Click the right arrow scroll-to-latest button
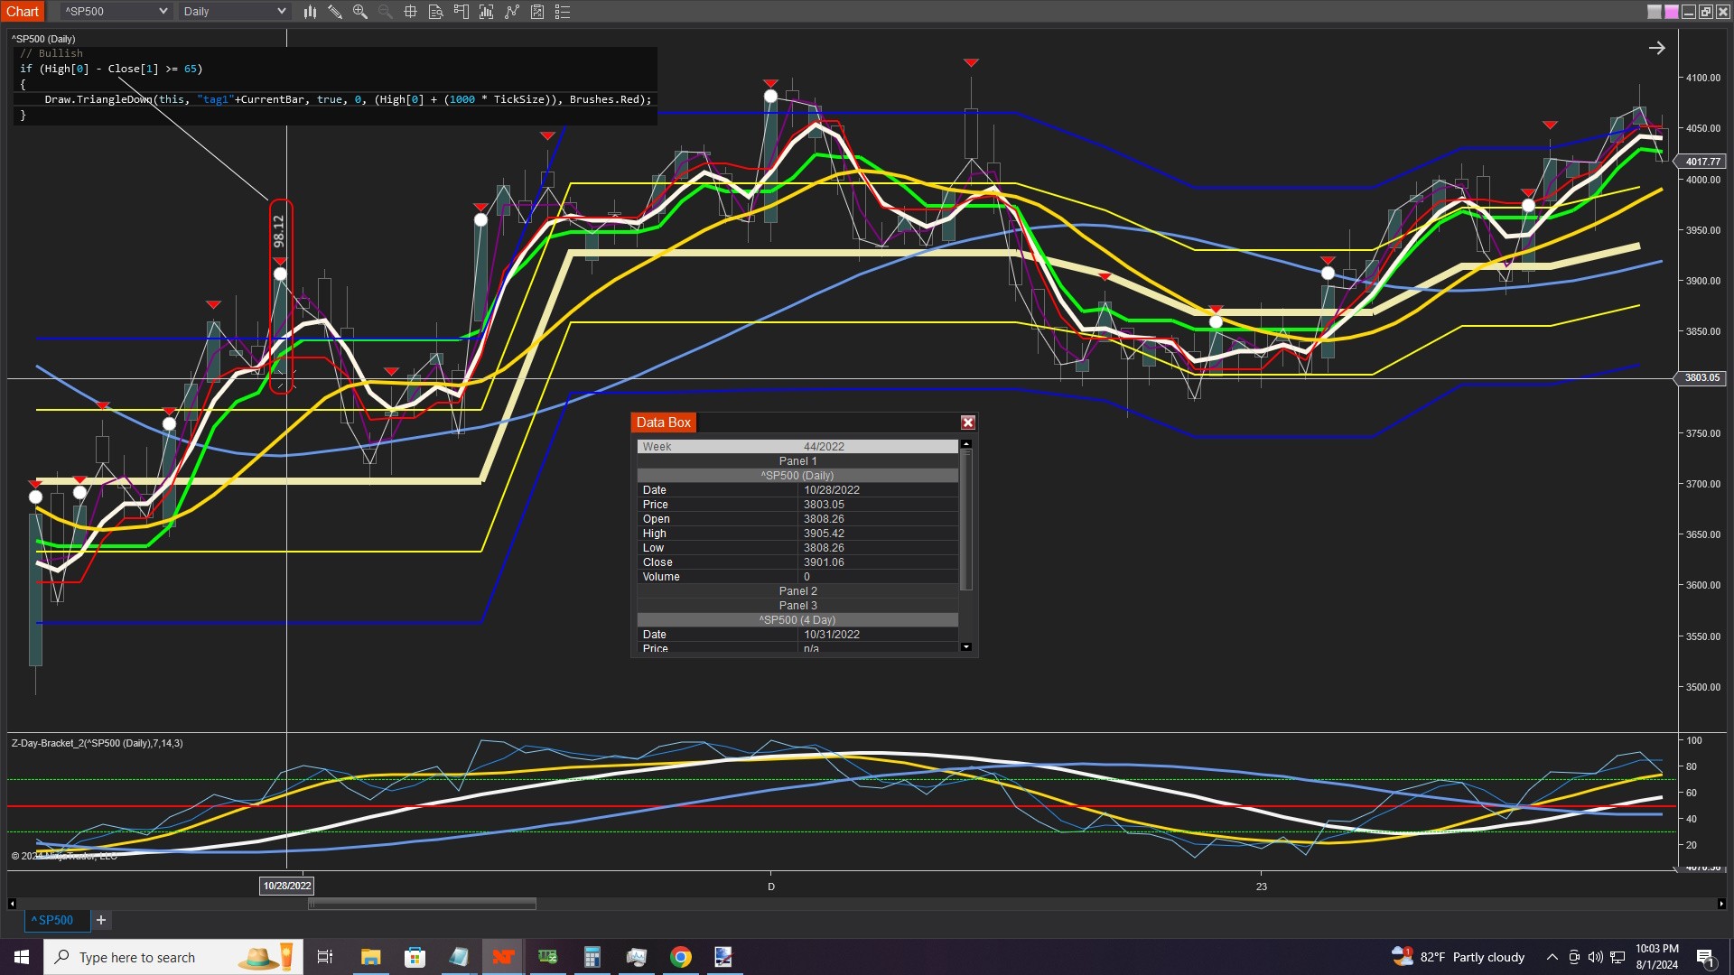The height and width of the screenshot is (975, 1734). pos(1656,49)
